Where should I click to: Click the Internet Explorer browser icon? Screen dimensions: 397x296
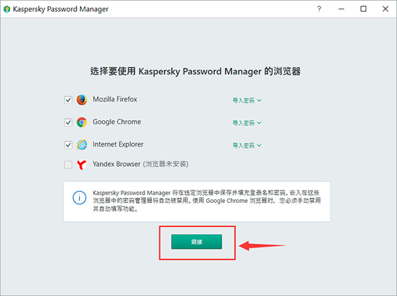tap(82, 145)
